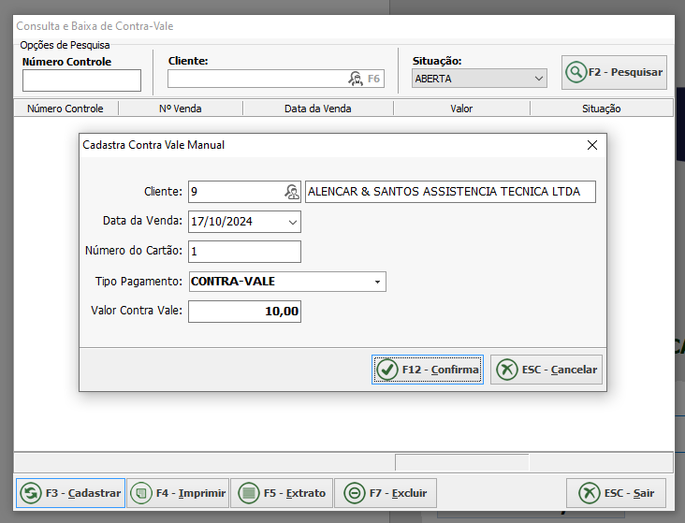The image size is (685, 523).
Task: Click the Cliente code field containing 9
Action: [x=236, y=192]
